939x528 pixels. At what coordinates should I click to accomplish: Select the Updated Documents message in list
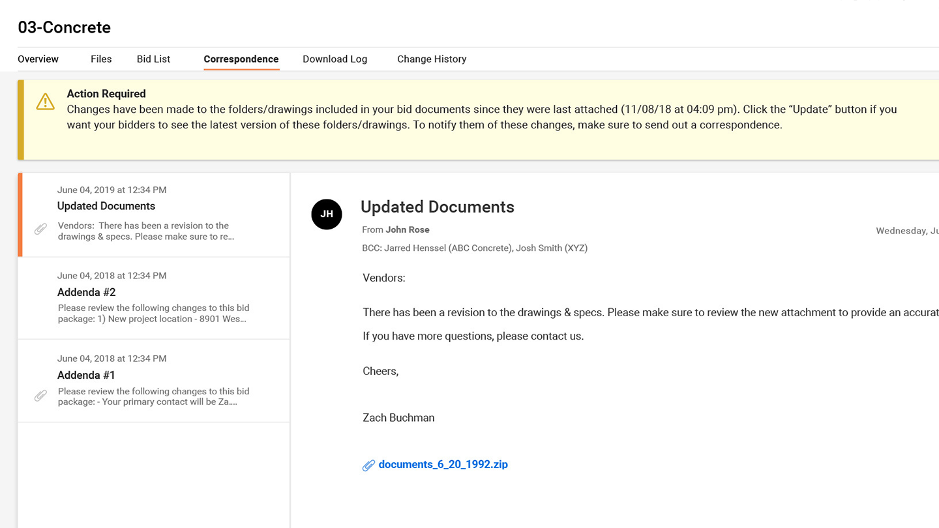(x=106, y=206)
